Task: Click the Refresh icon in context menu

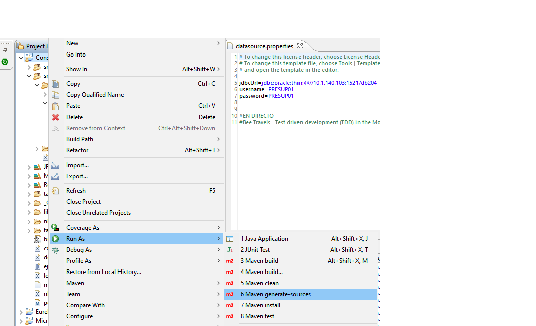Action: (x=55, y=191)
